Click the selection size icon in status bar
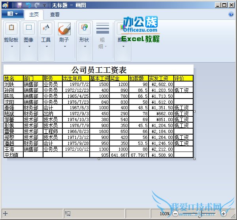This screenshot has height=220, width=237. pos(68,214)
